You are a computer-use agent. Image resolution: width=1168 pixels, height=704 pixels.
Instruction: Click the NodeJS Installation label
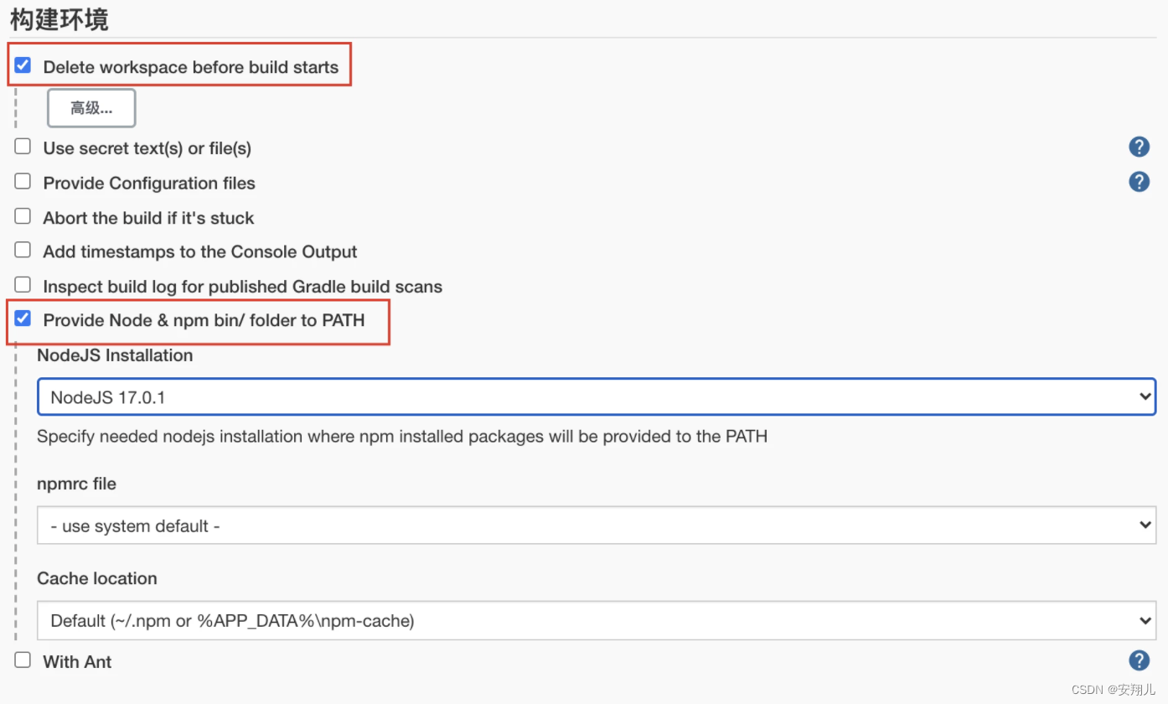pos(115,355)
